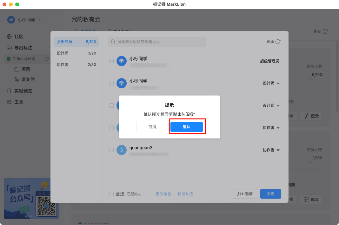Click the quanquan3 avatar icon
This screenshot has height=225, width=339.
coord(121,150)
